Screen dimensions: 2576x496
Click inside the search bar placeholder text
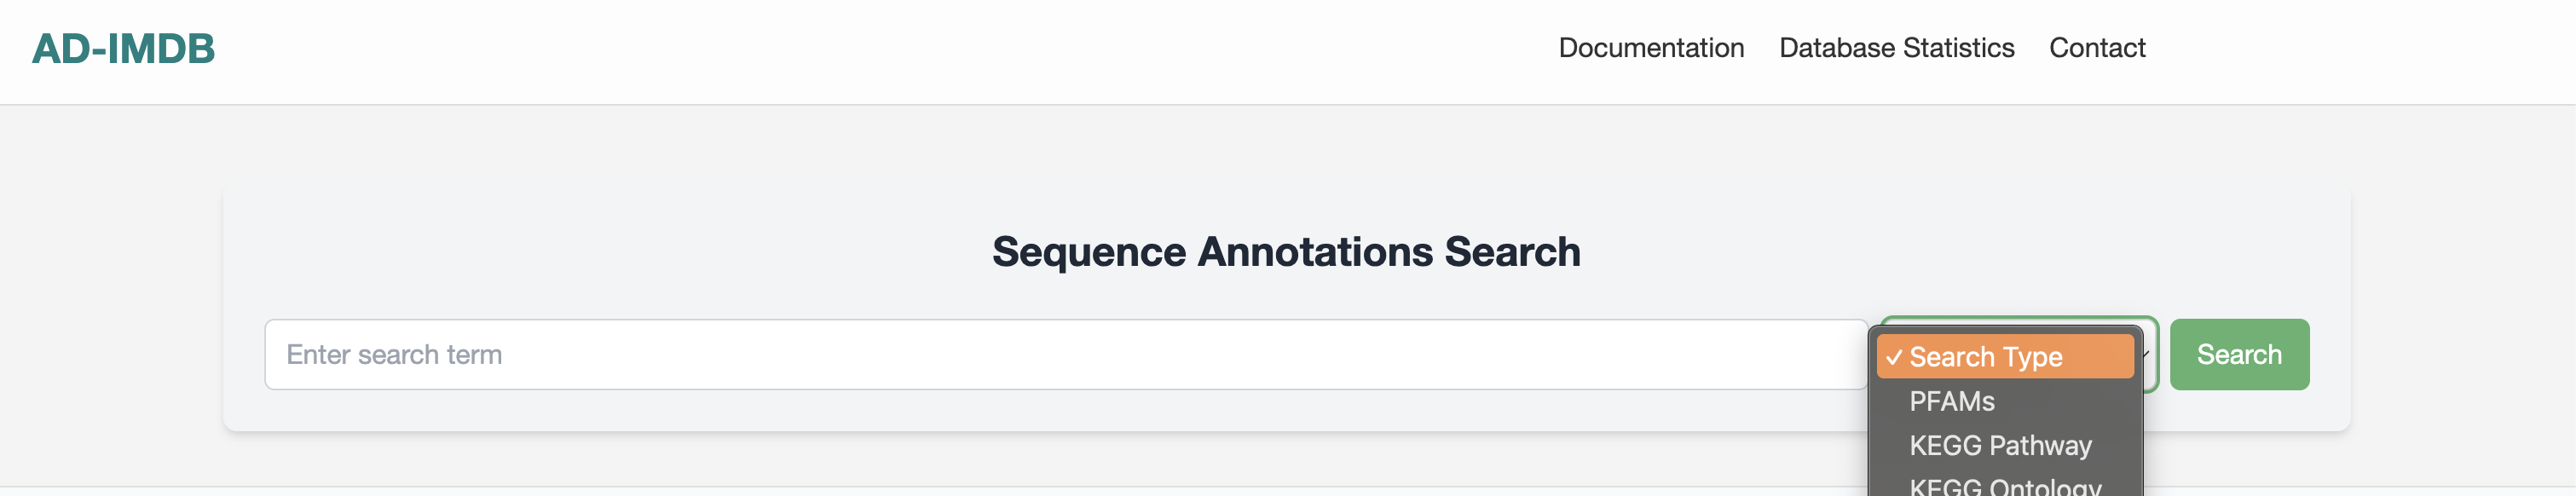tap(395, 354)
